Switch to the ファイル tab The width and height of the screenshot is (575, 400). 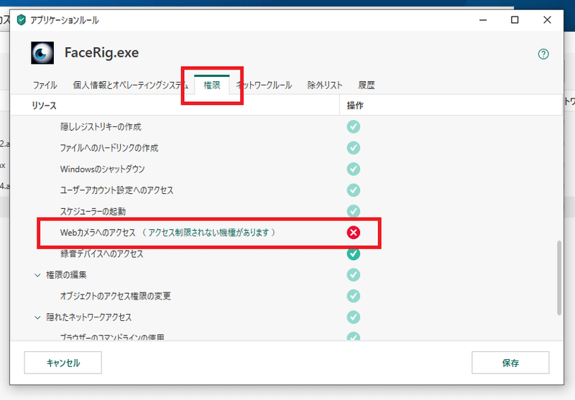coord(45,85)
